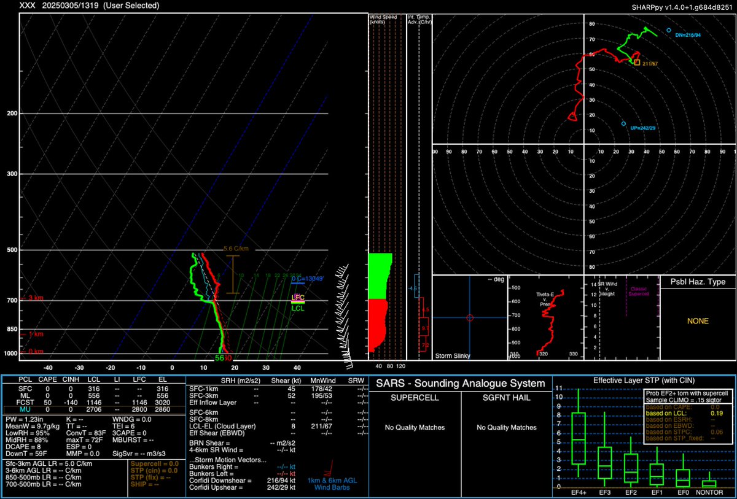737x499 pixels.
Task: Click the 1 km height marker
Action: pyautogui.click(x=34, y=335)
